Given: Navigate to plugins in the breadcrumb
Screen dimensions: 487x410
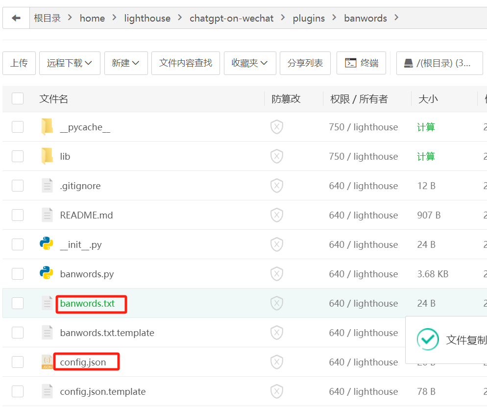Looking at the screenshot, I should tap(309, 18).
